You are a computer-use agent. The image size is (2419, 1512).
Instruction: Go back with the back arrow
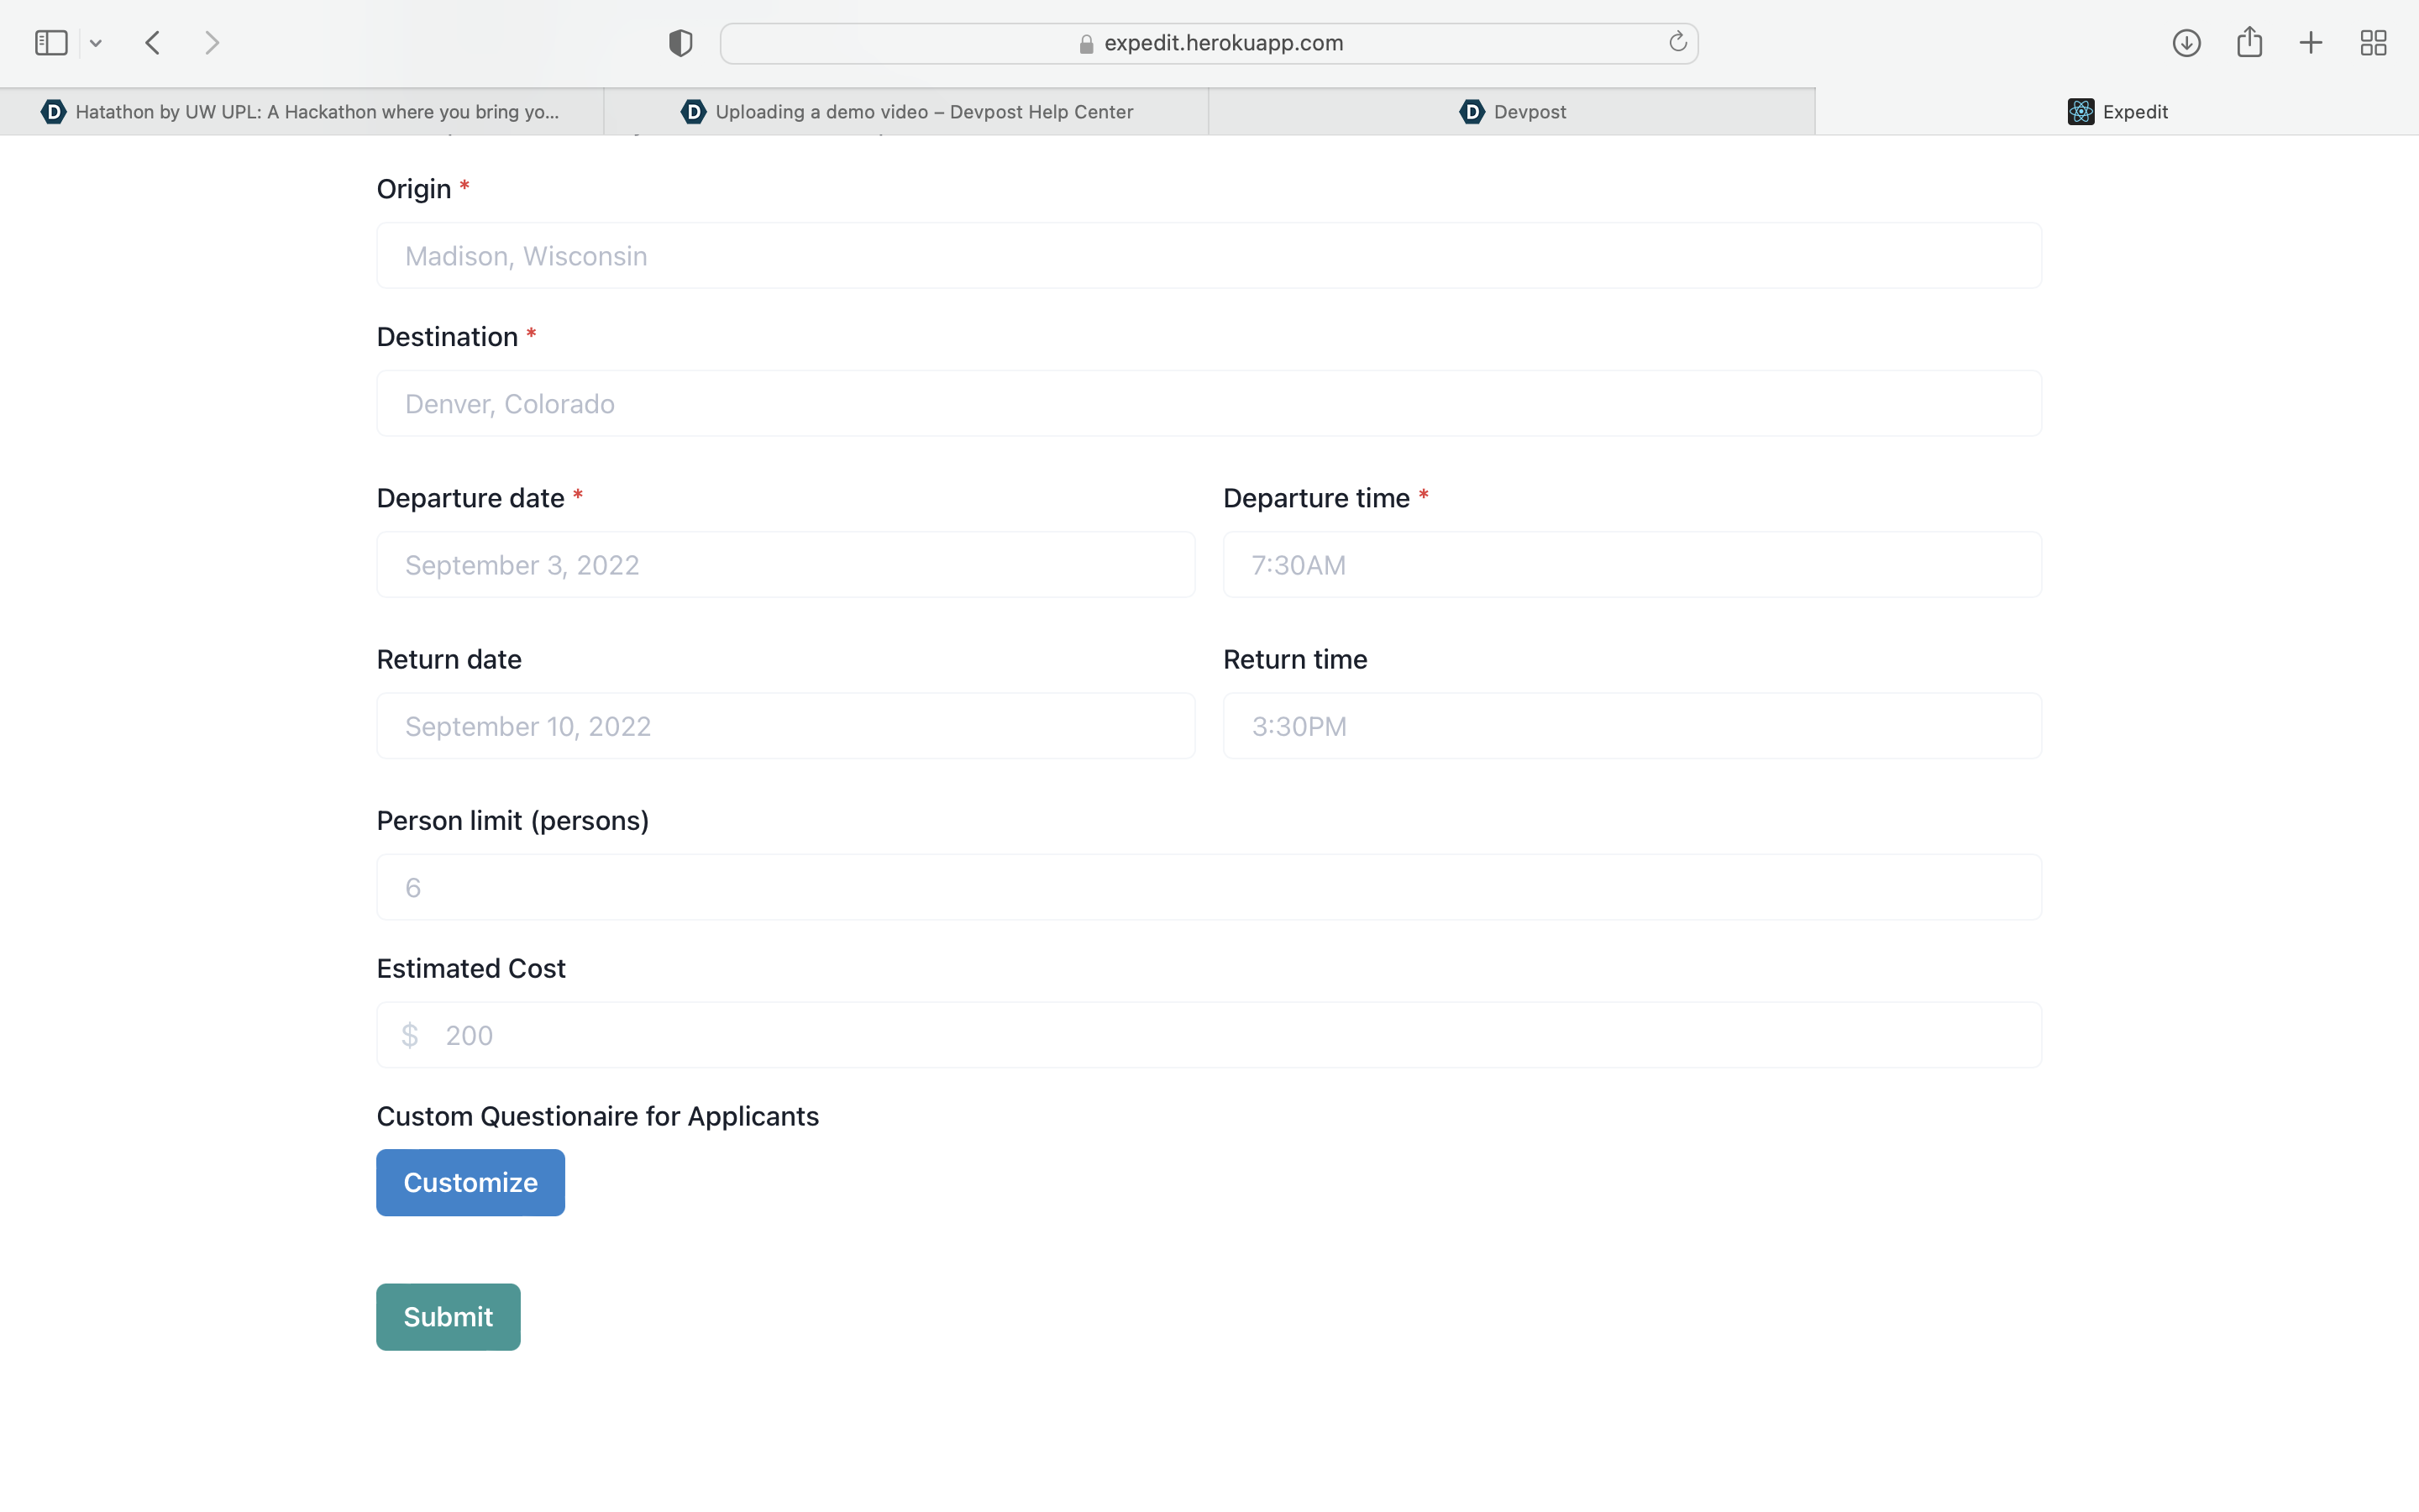153,43
